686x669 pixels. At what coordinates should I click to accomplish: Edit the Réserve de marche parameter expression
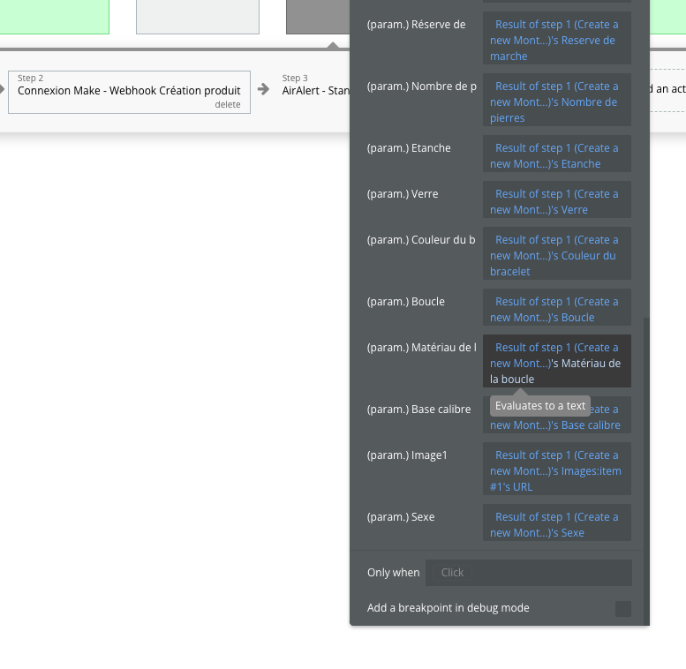(x=556, y=38)
